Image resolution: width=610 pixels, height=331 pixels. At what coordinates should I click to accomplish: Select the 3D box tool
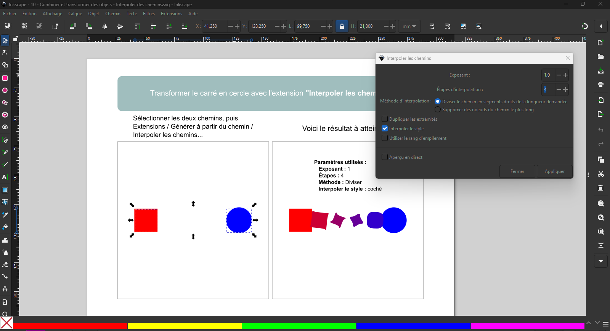tap(5, 115)
